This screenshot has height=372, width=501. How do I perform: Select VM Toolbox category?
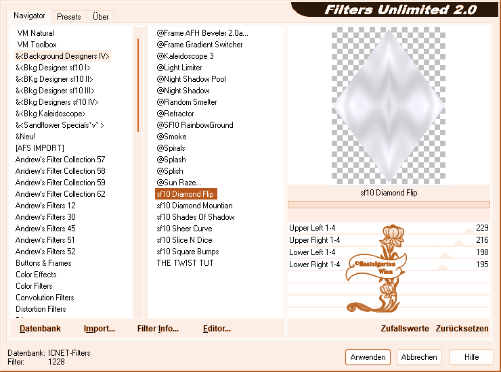[x=37, y=45]
